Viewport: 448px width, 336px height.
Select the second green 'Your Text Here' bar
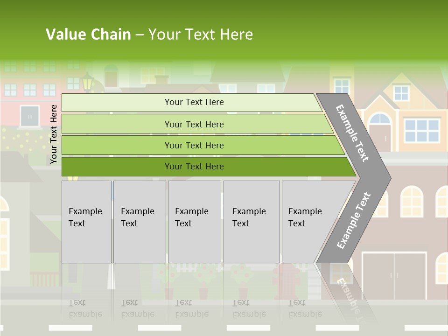197,124
